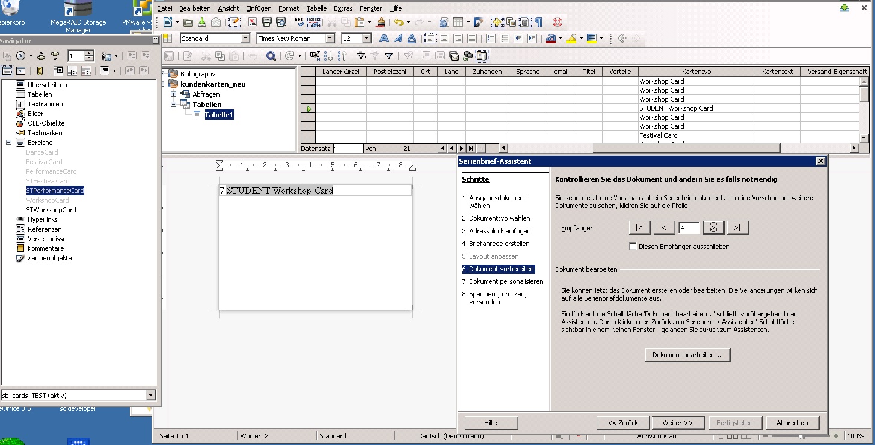Open the Einfügen menu
Screen dimensions: 875x445
[258, 8]
